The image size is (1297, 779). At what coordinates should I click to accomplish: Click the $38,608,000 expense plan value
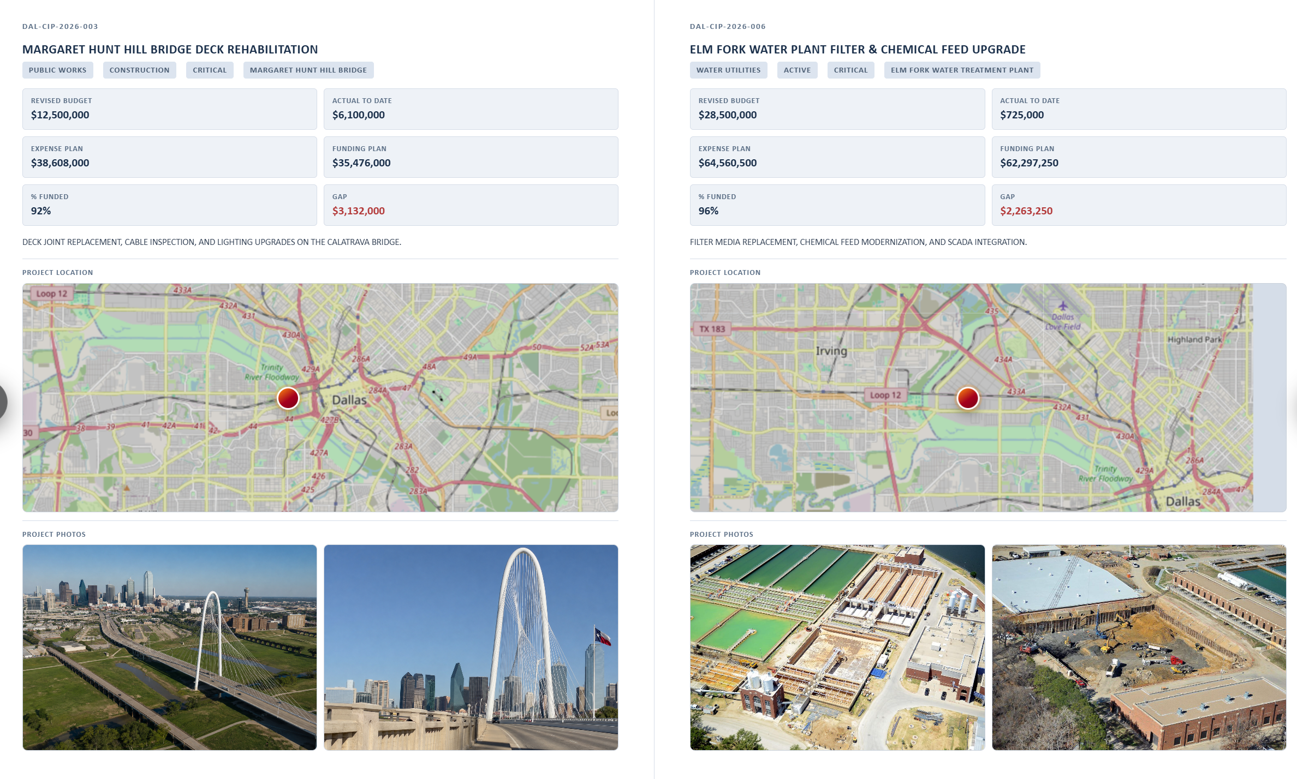[x=60, y=163]
